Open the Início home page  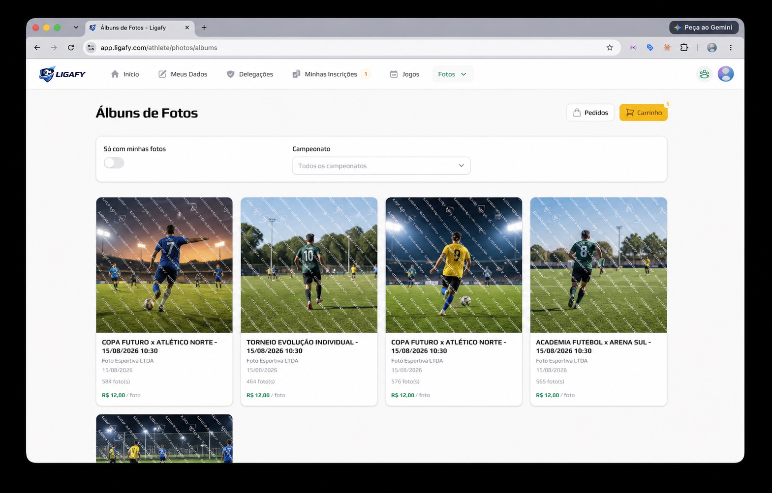pos(125,74)
